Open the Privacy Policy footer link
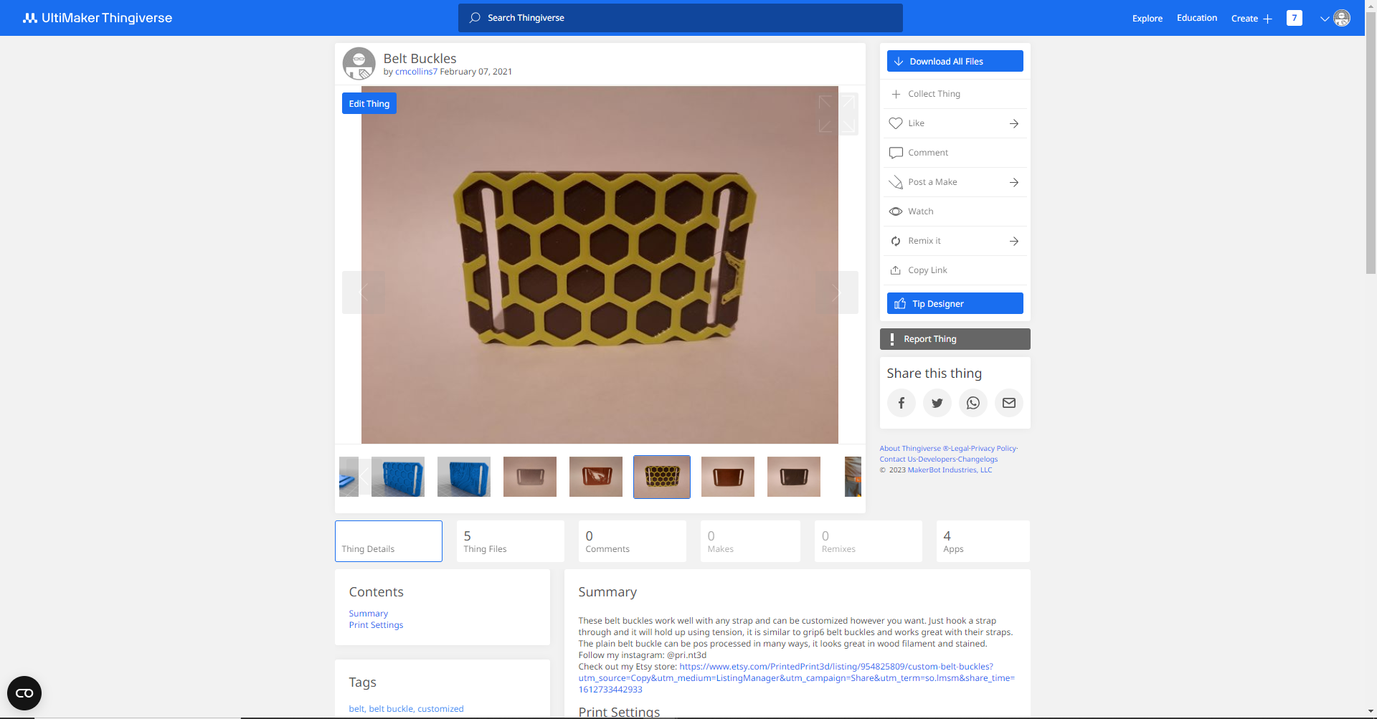 [x=993, y=449]
